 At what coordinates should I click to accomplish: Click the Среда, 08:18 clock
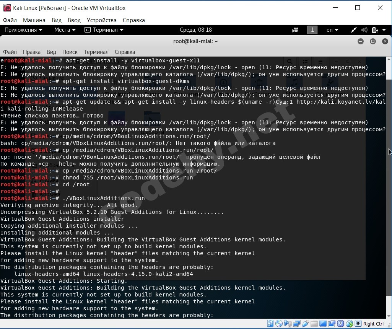click(x=196, y=30)
